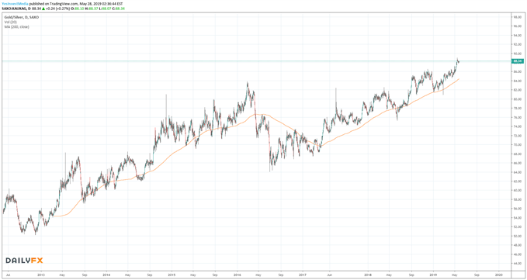Click the 'Jul' label on the time axis
This screenshot has height=280, width=527.
[8, 275]
